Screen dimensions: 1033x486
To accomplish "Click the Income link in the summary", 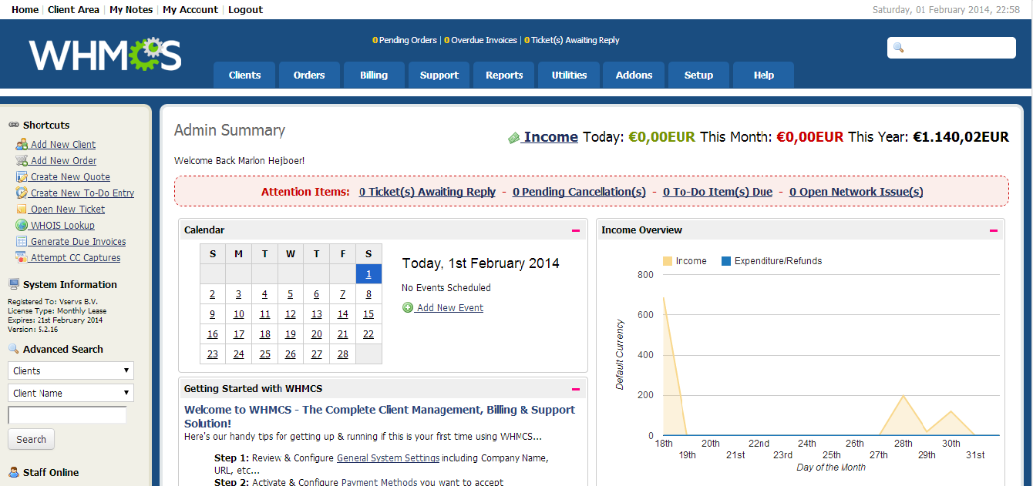I will 551,137.
